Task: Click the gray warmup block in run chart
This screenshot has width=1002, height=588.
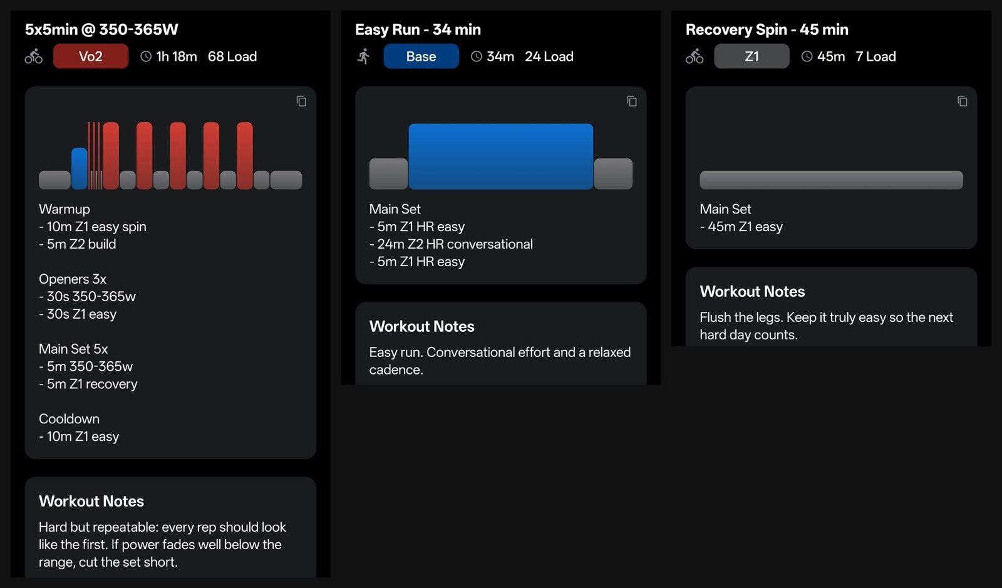Action: point(388,173)
